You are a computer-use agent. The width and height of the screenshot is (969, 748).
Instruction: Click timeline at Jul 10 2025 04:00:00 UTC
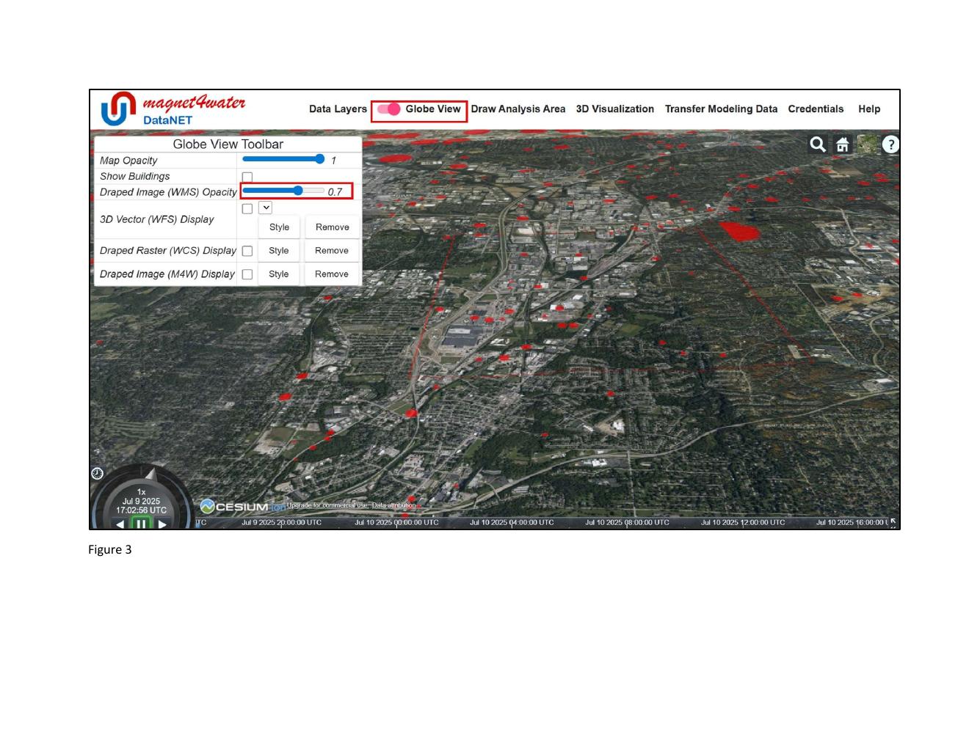pyautogui.click(x=512, y=523)
